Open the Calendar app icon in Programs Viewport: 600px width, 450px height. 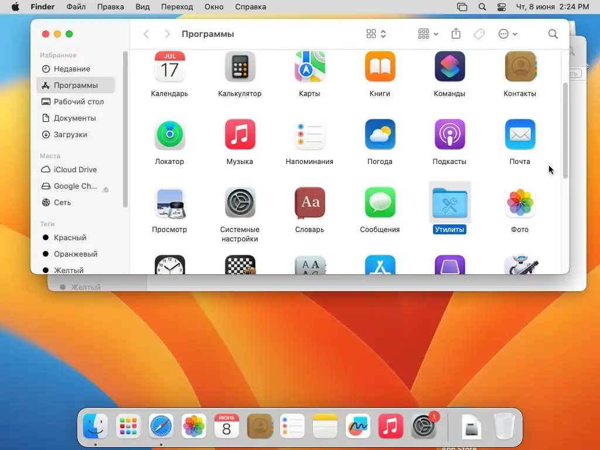click(169, 67)
